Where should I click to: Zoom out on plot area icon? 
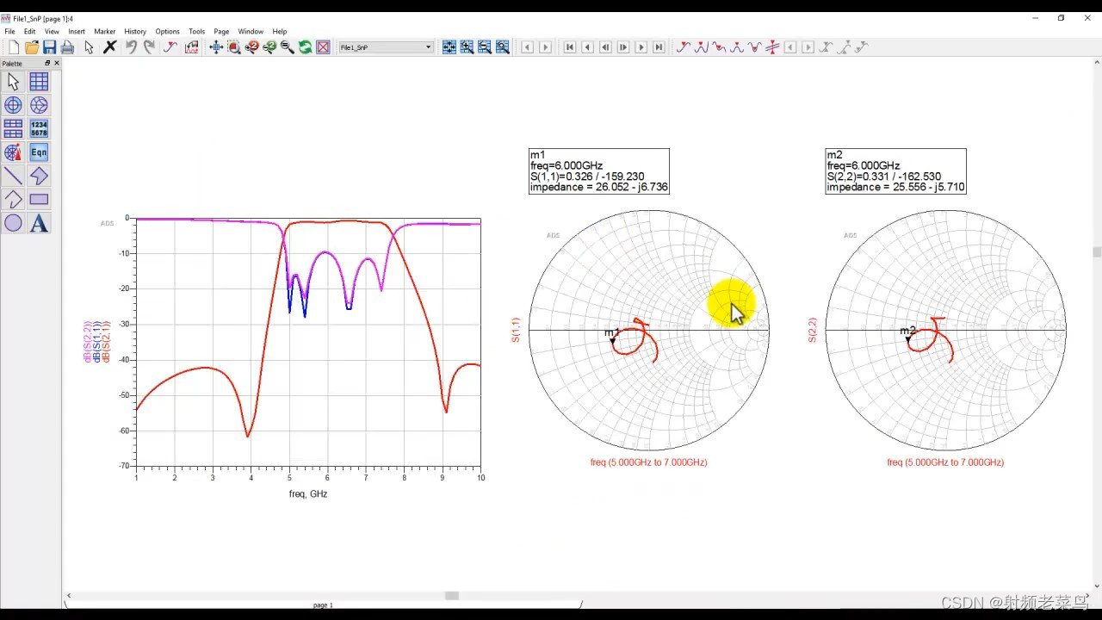click(x=485, y=47)
